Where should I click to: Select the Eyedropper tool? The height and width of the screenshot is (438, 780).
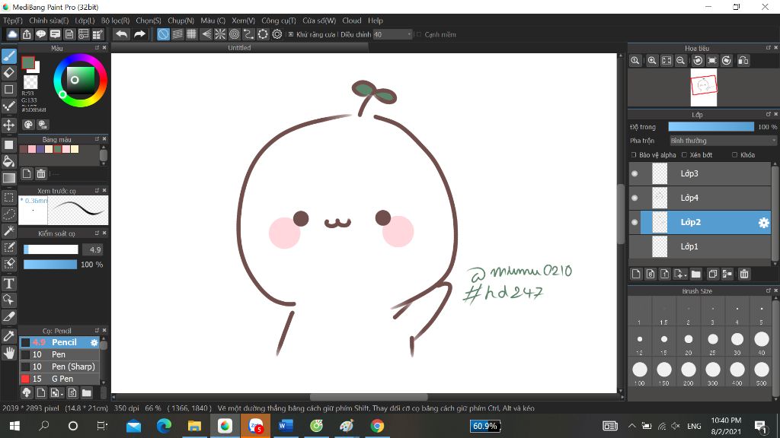(9, 335)
